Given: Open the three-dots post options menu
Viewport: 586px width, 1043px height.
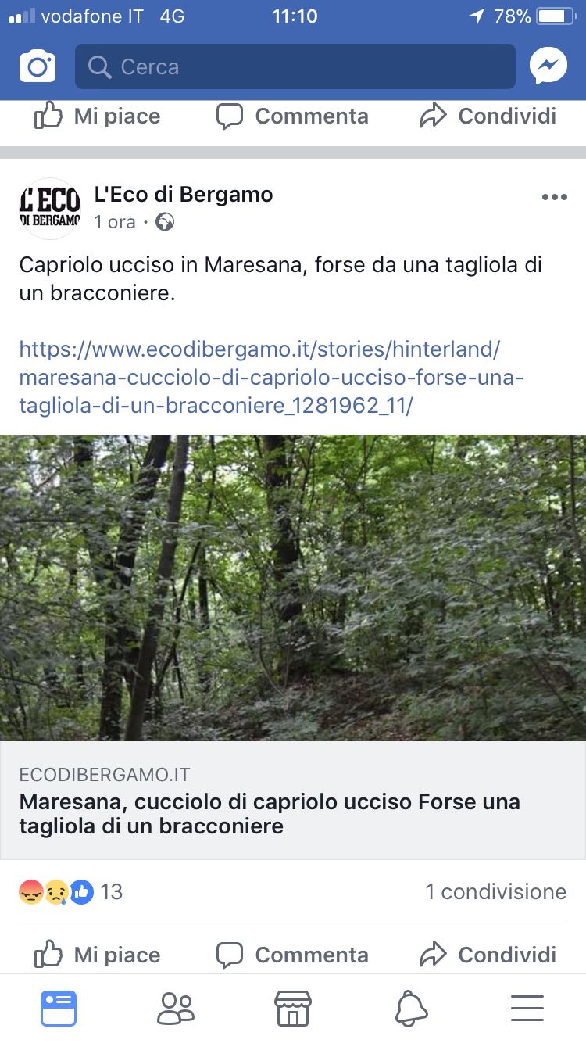Looking at the screenshot, I should pos(554,197).
